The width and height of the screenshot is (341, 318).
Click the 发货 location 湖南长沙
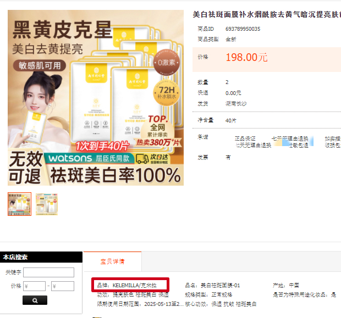tap(236, 104)
